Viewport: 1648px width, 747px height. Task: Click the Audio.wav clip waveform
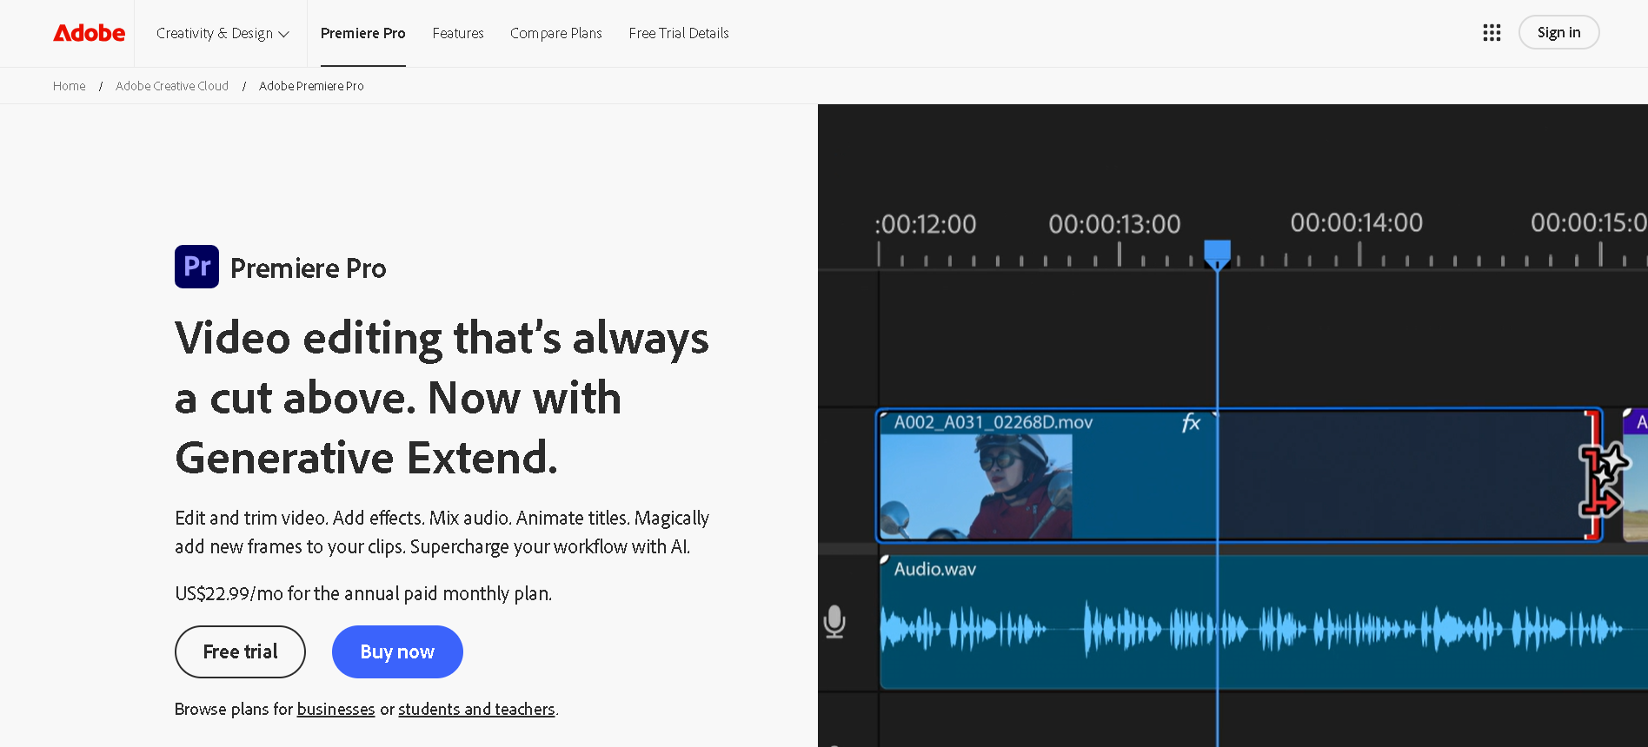(x=1252, y=627)
